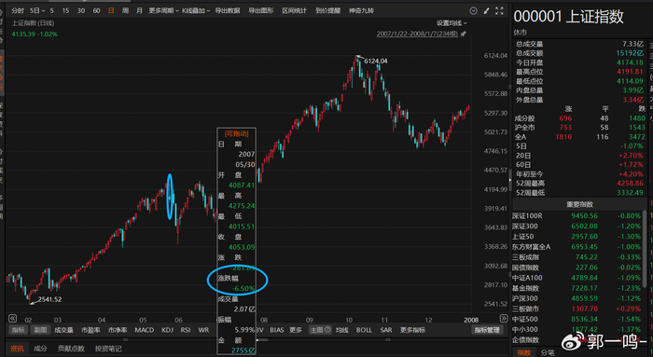
Task: Switch to the 资讯 news tab
Action: (x=17, y=349)
